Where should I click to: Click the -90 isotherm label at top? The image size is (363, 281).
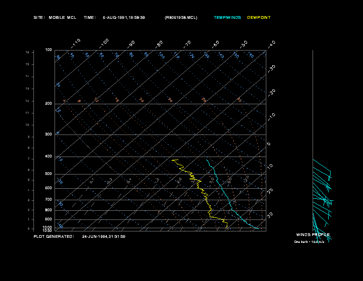[131, 45]
